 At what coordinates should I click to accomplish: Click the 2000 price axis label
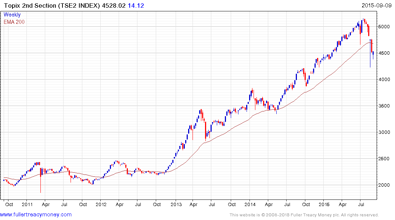click(384, 185)
